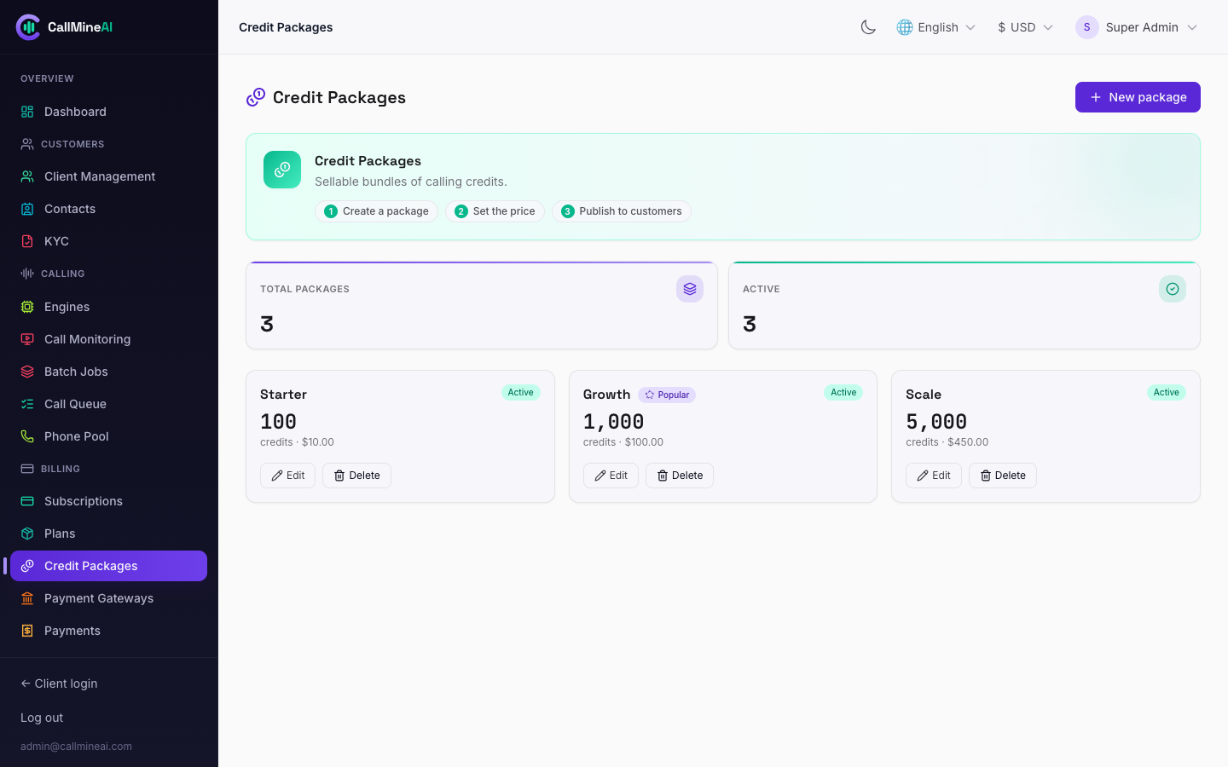Viewport: 1228px width, 767px height.
Task: Click the Payments receipt icon
Action: point(27,631)
